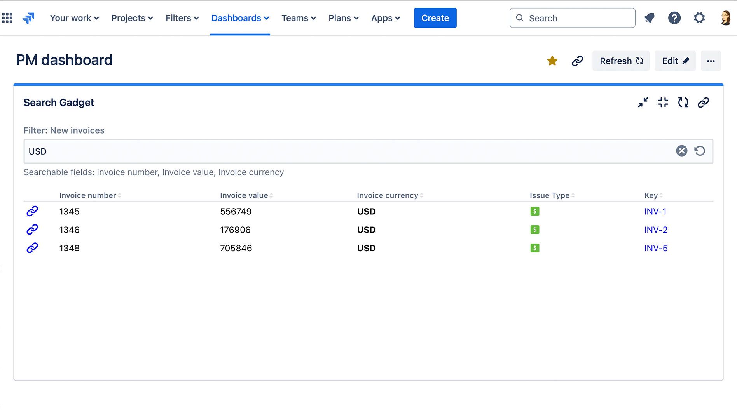The width and height of the screenshot is (737, 414).
Task: Reset the gadget search field
Action: [700, 151]
